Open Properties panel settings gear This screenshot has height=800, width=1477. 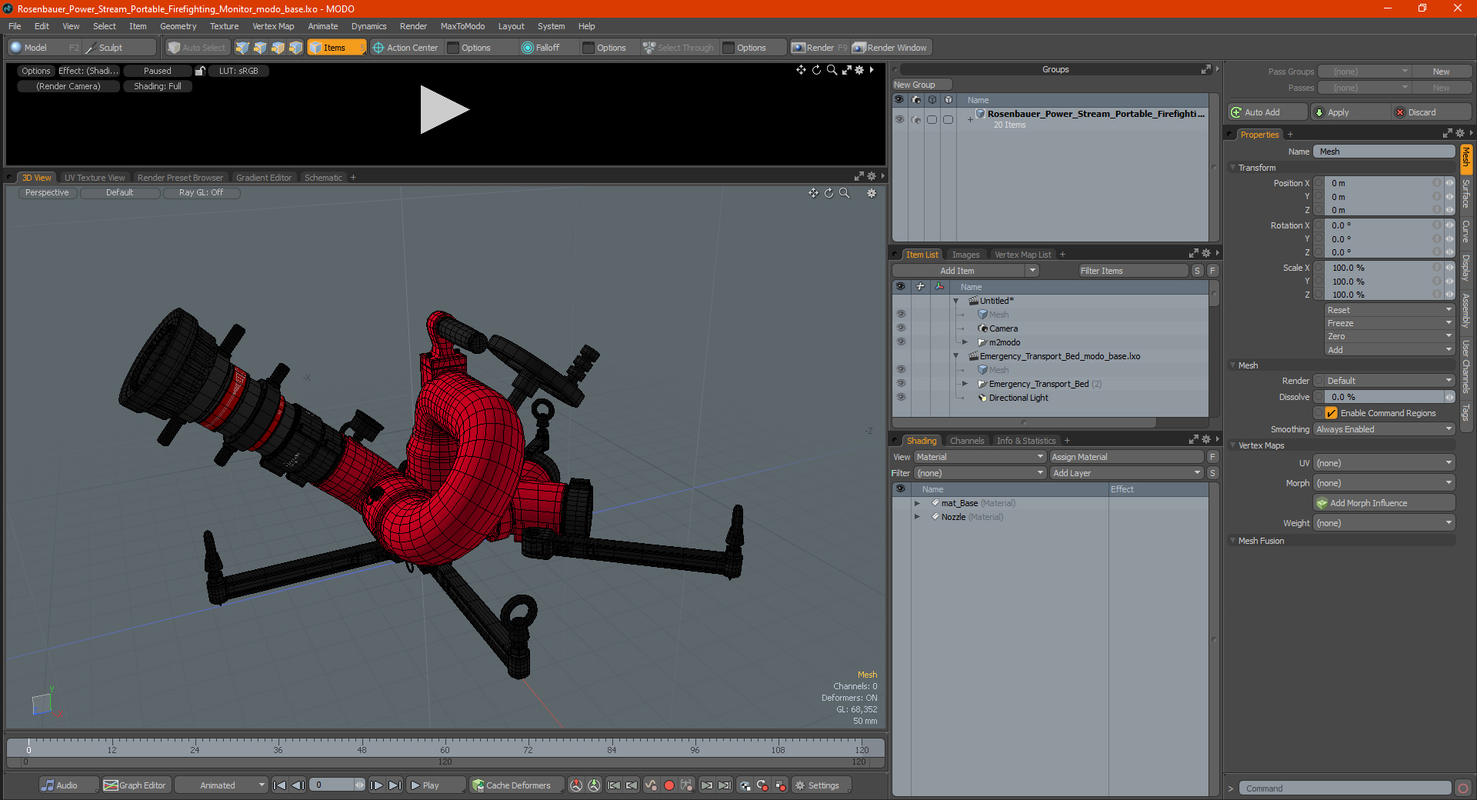1460,134
